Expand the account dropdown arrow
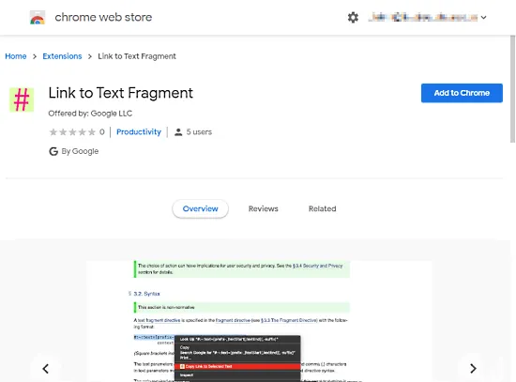516x382 pixels. coord(483,18)
